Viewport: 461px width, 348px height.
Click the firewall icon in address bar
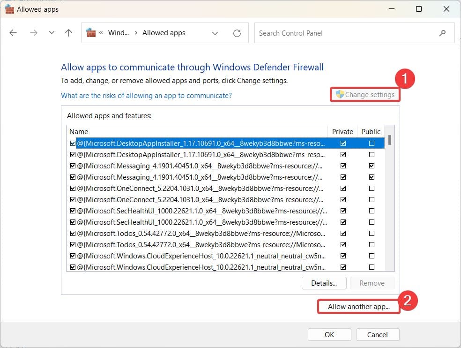click(91, 33)
